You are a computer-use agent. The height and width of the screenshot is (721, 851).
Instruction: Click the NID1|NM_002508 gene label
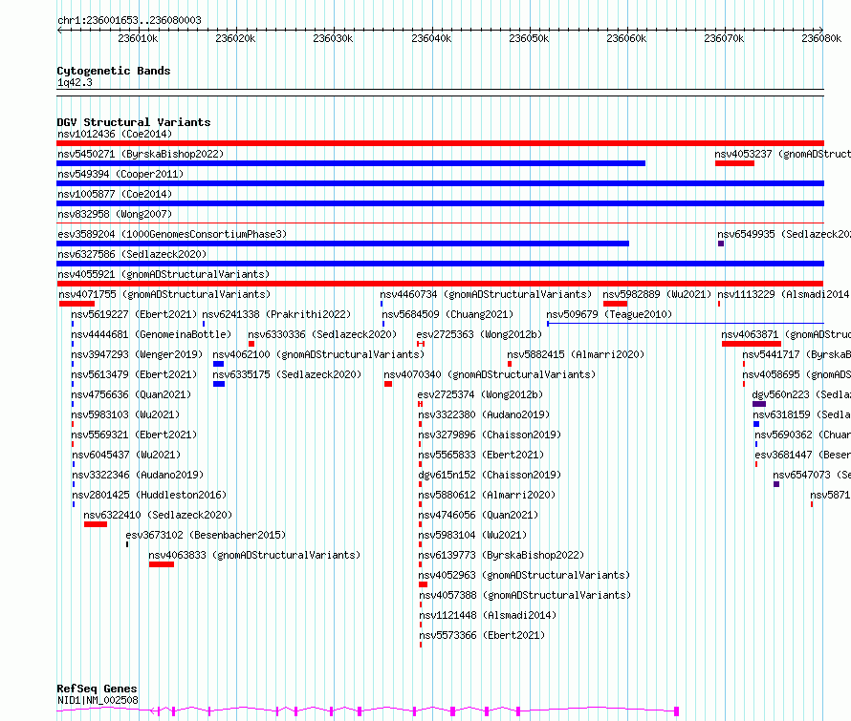click(x=98, y=700)
